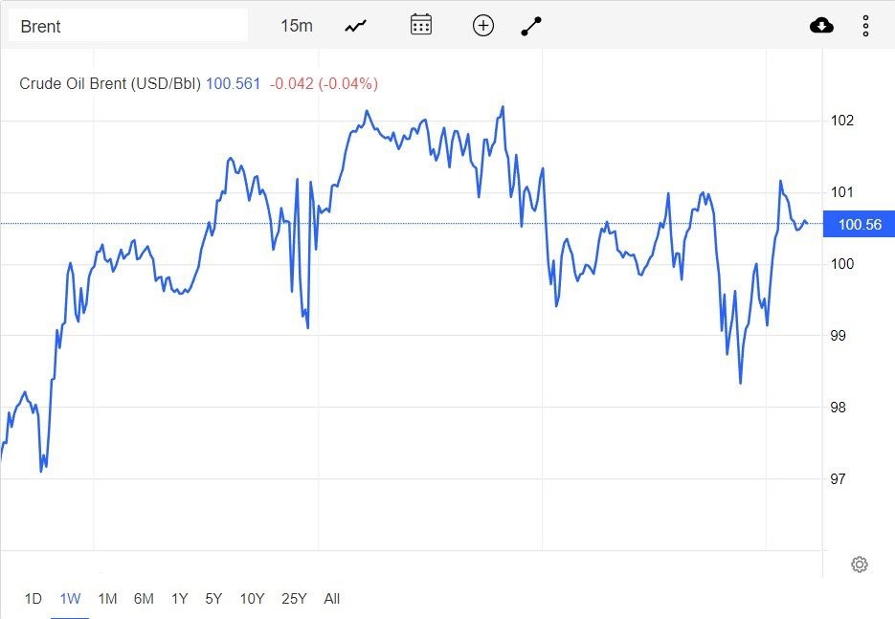The width and height of the screenshot is (895, 619).
Task: Choose the 5Y time range
Action: point(213,599)
